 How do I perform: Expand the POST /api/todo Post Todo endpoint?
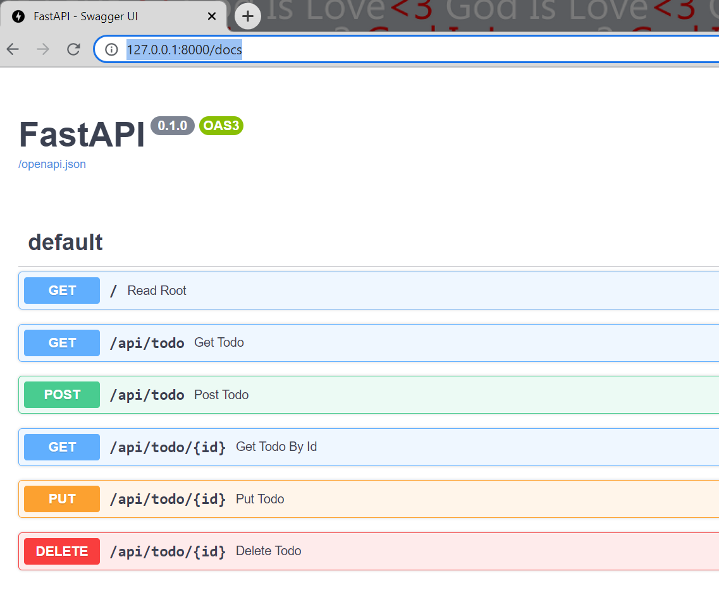[x=369, y=394]
